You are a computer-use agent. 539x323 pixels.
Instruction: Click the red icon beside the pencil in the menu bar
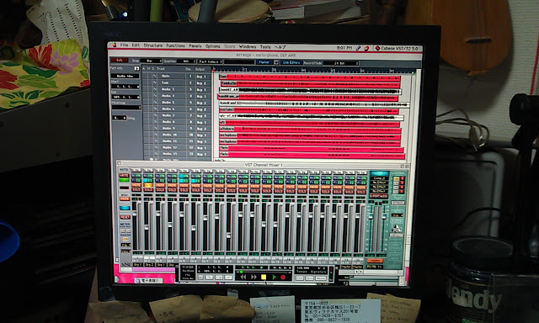366,49
